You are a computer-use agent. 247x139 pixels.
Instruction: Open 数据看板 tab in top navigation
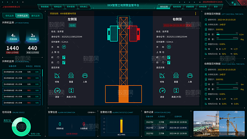[45, 7]
